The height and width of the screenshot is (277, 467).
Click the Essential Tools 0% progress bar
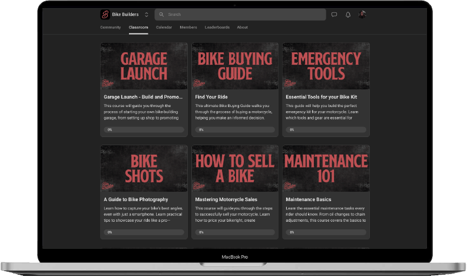coord(326,130)
